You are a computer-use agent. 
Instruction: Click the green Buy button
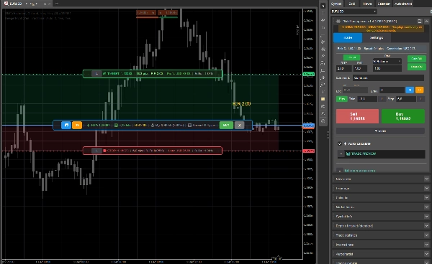pos(403,116)
